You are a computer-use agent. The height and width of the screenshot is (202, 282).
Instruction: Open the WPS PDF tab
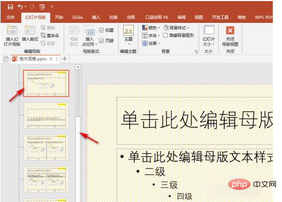click(263, 17)
